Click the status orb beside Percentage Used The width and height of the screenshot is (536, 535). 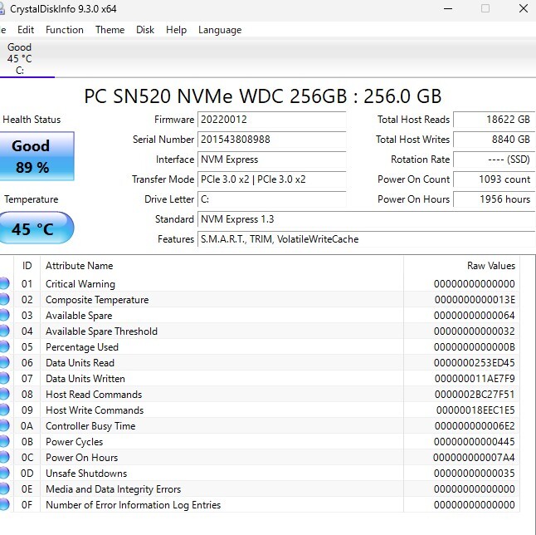[4, 347]
